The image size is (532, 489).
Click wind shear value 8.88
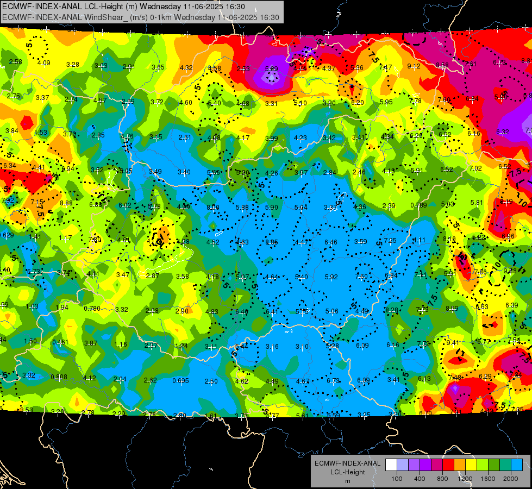point(66,203)
